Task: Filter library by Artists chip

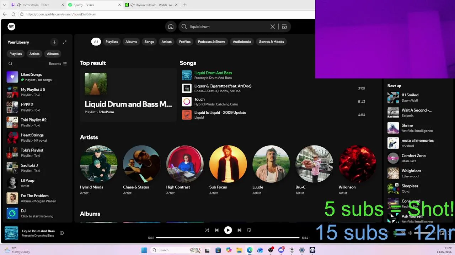Action: (34, 54)
